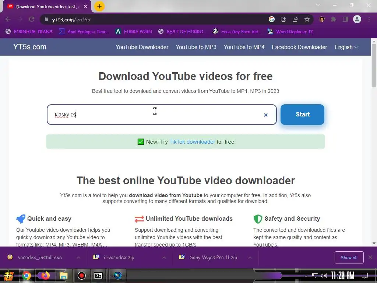377x283 pixels.
Task: Open a new tab with plus button
Action: tap(99, 7)
